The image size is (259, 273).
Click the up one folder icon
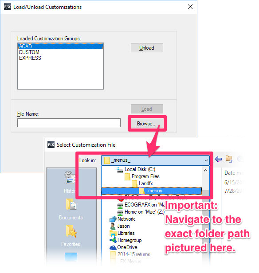tap(229, 159)
